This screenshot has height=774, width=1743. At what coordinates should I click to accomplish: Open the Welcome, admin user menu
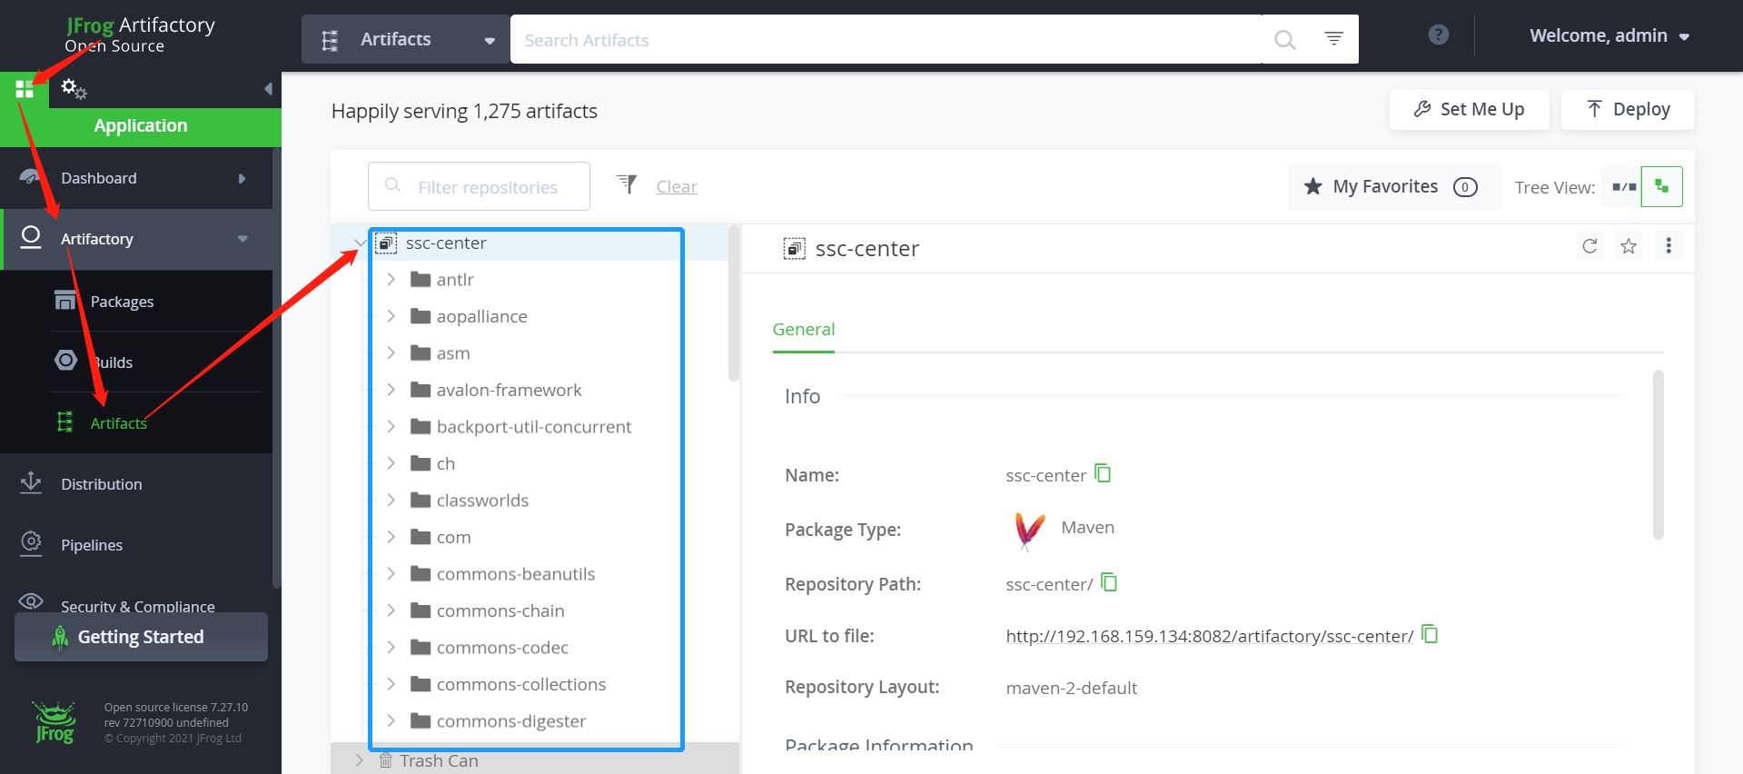[1609, 36]
